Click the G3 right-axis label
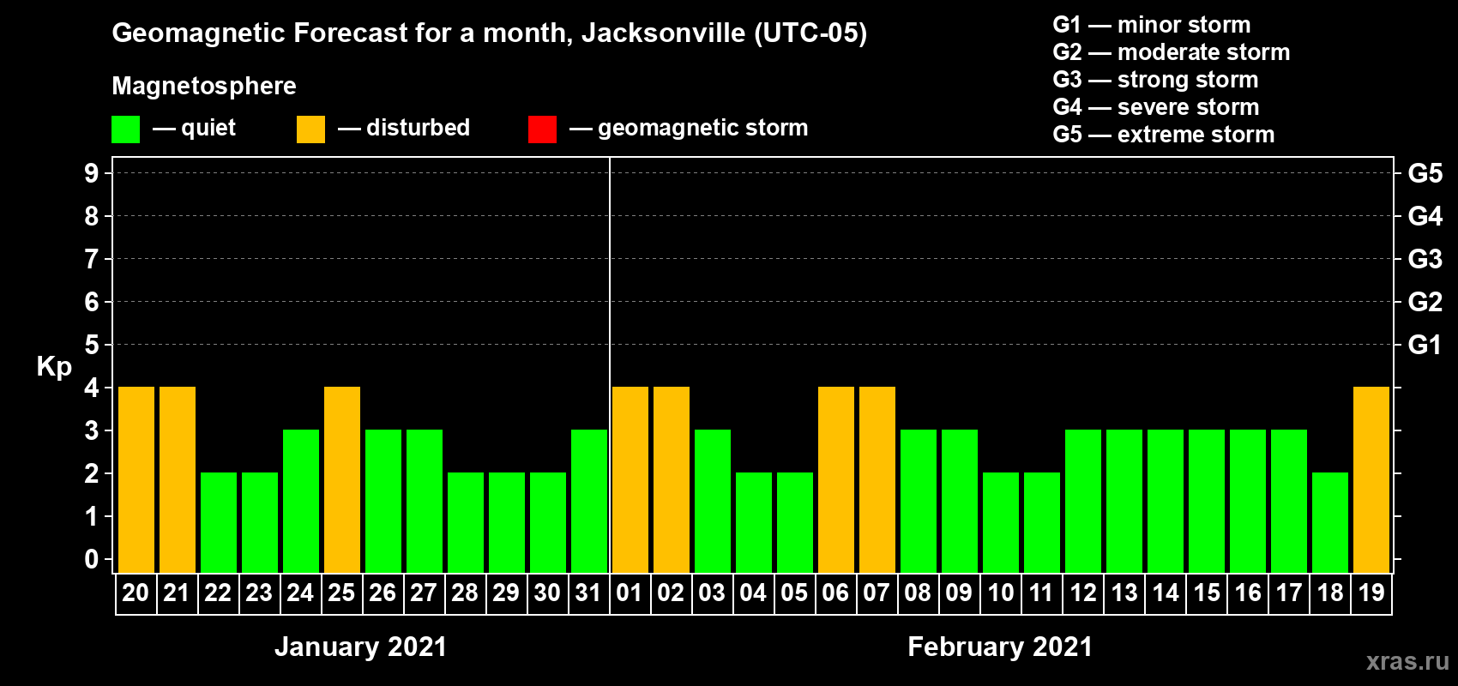The height and width of the screenshot is (686, 1458). [x=1425, y=259]
